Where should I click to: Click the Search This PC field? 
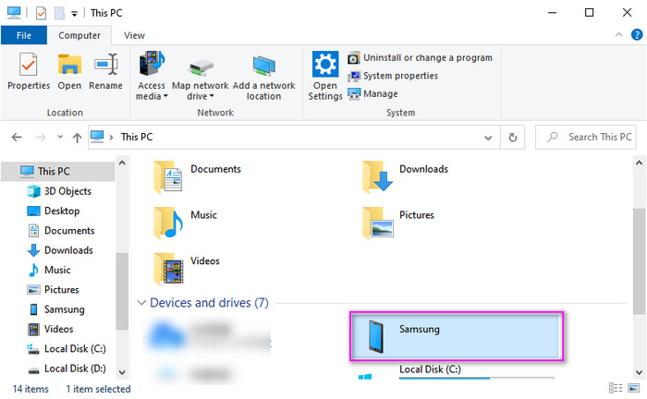click(585, 138)
